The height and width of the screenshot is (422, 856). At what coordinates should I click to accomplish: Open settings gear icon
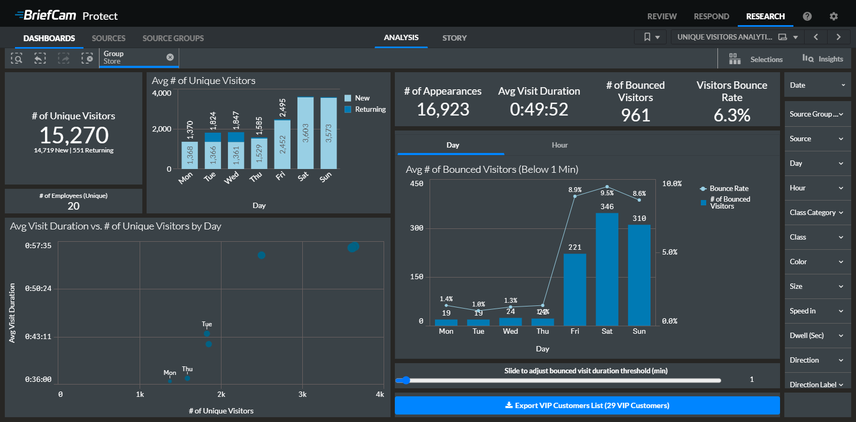click(834, 17)
